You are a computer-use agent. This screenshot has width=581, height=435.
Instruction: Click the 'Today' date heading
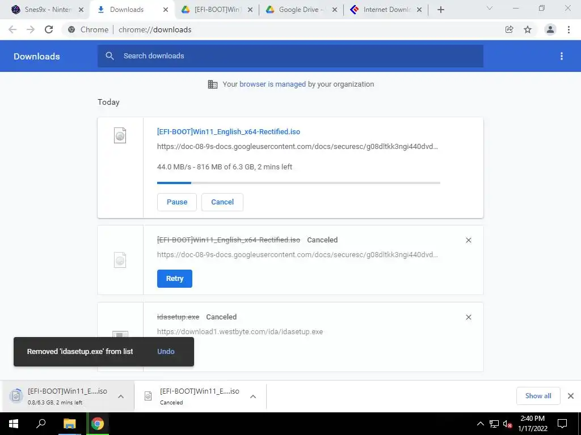click(x=108, y=102)
